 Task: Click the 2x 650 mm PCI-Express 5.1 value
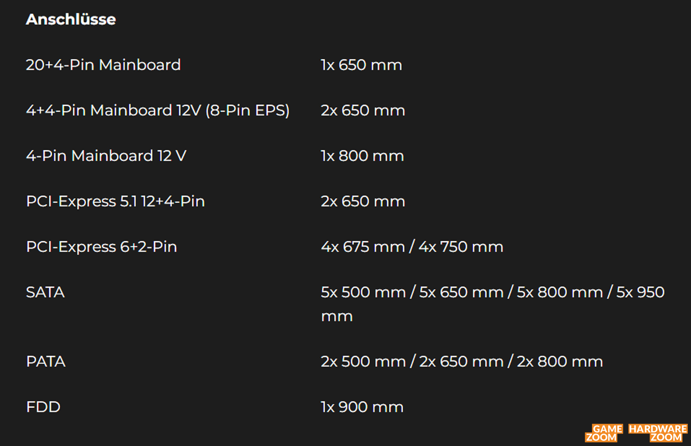pyautogui.click(x=363, y=202)
